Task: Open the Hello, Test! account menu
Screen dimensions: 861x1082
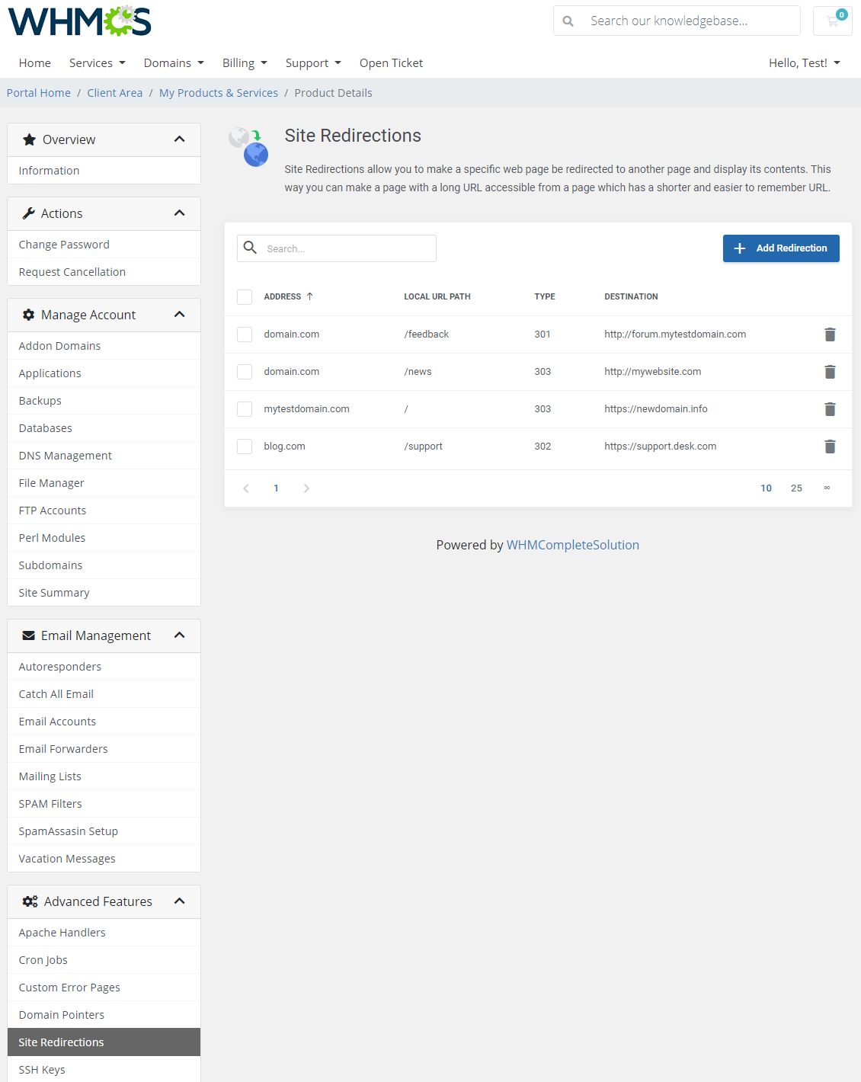Action: 804,62
